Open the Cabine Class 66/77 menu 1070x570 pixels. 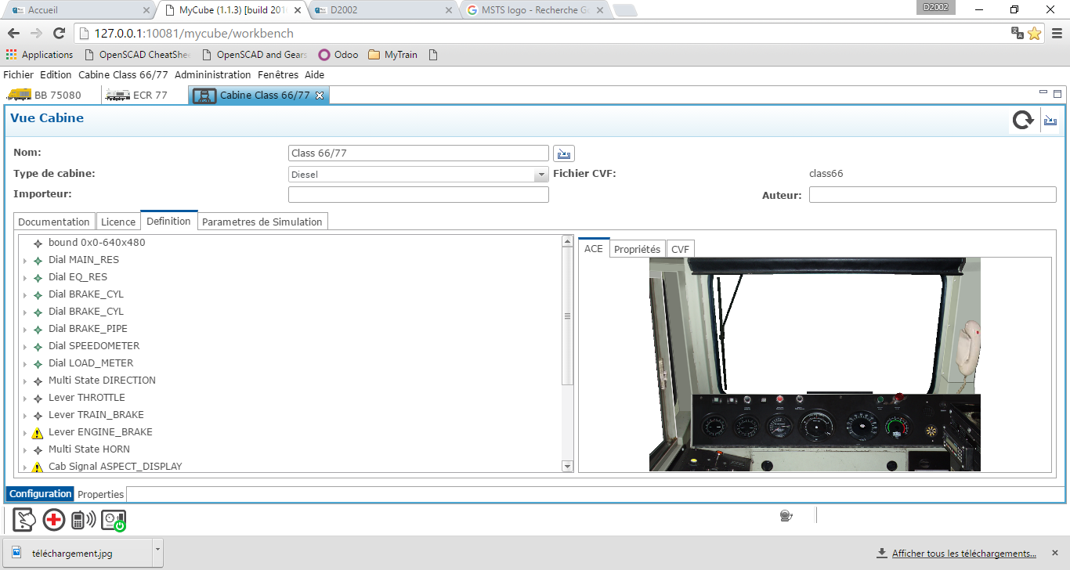[123, 75]
